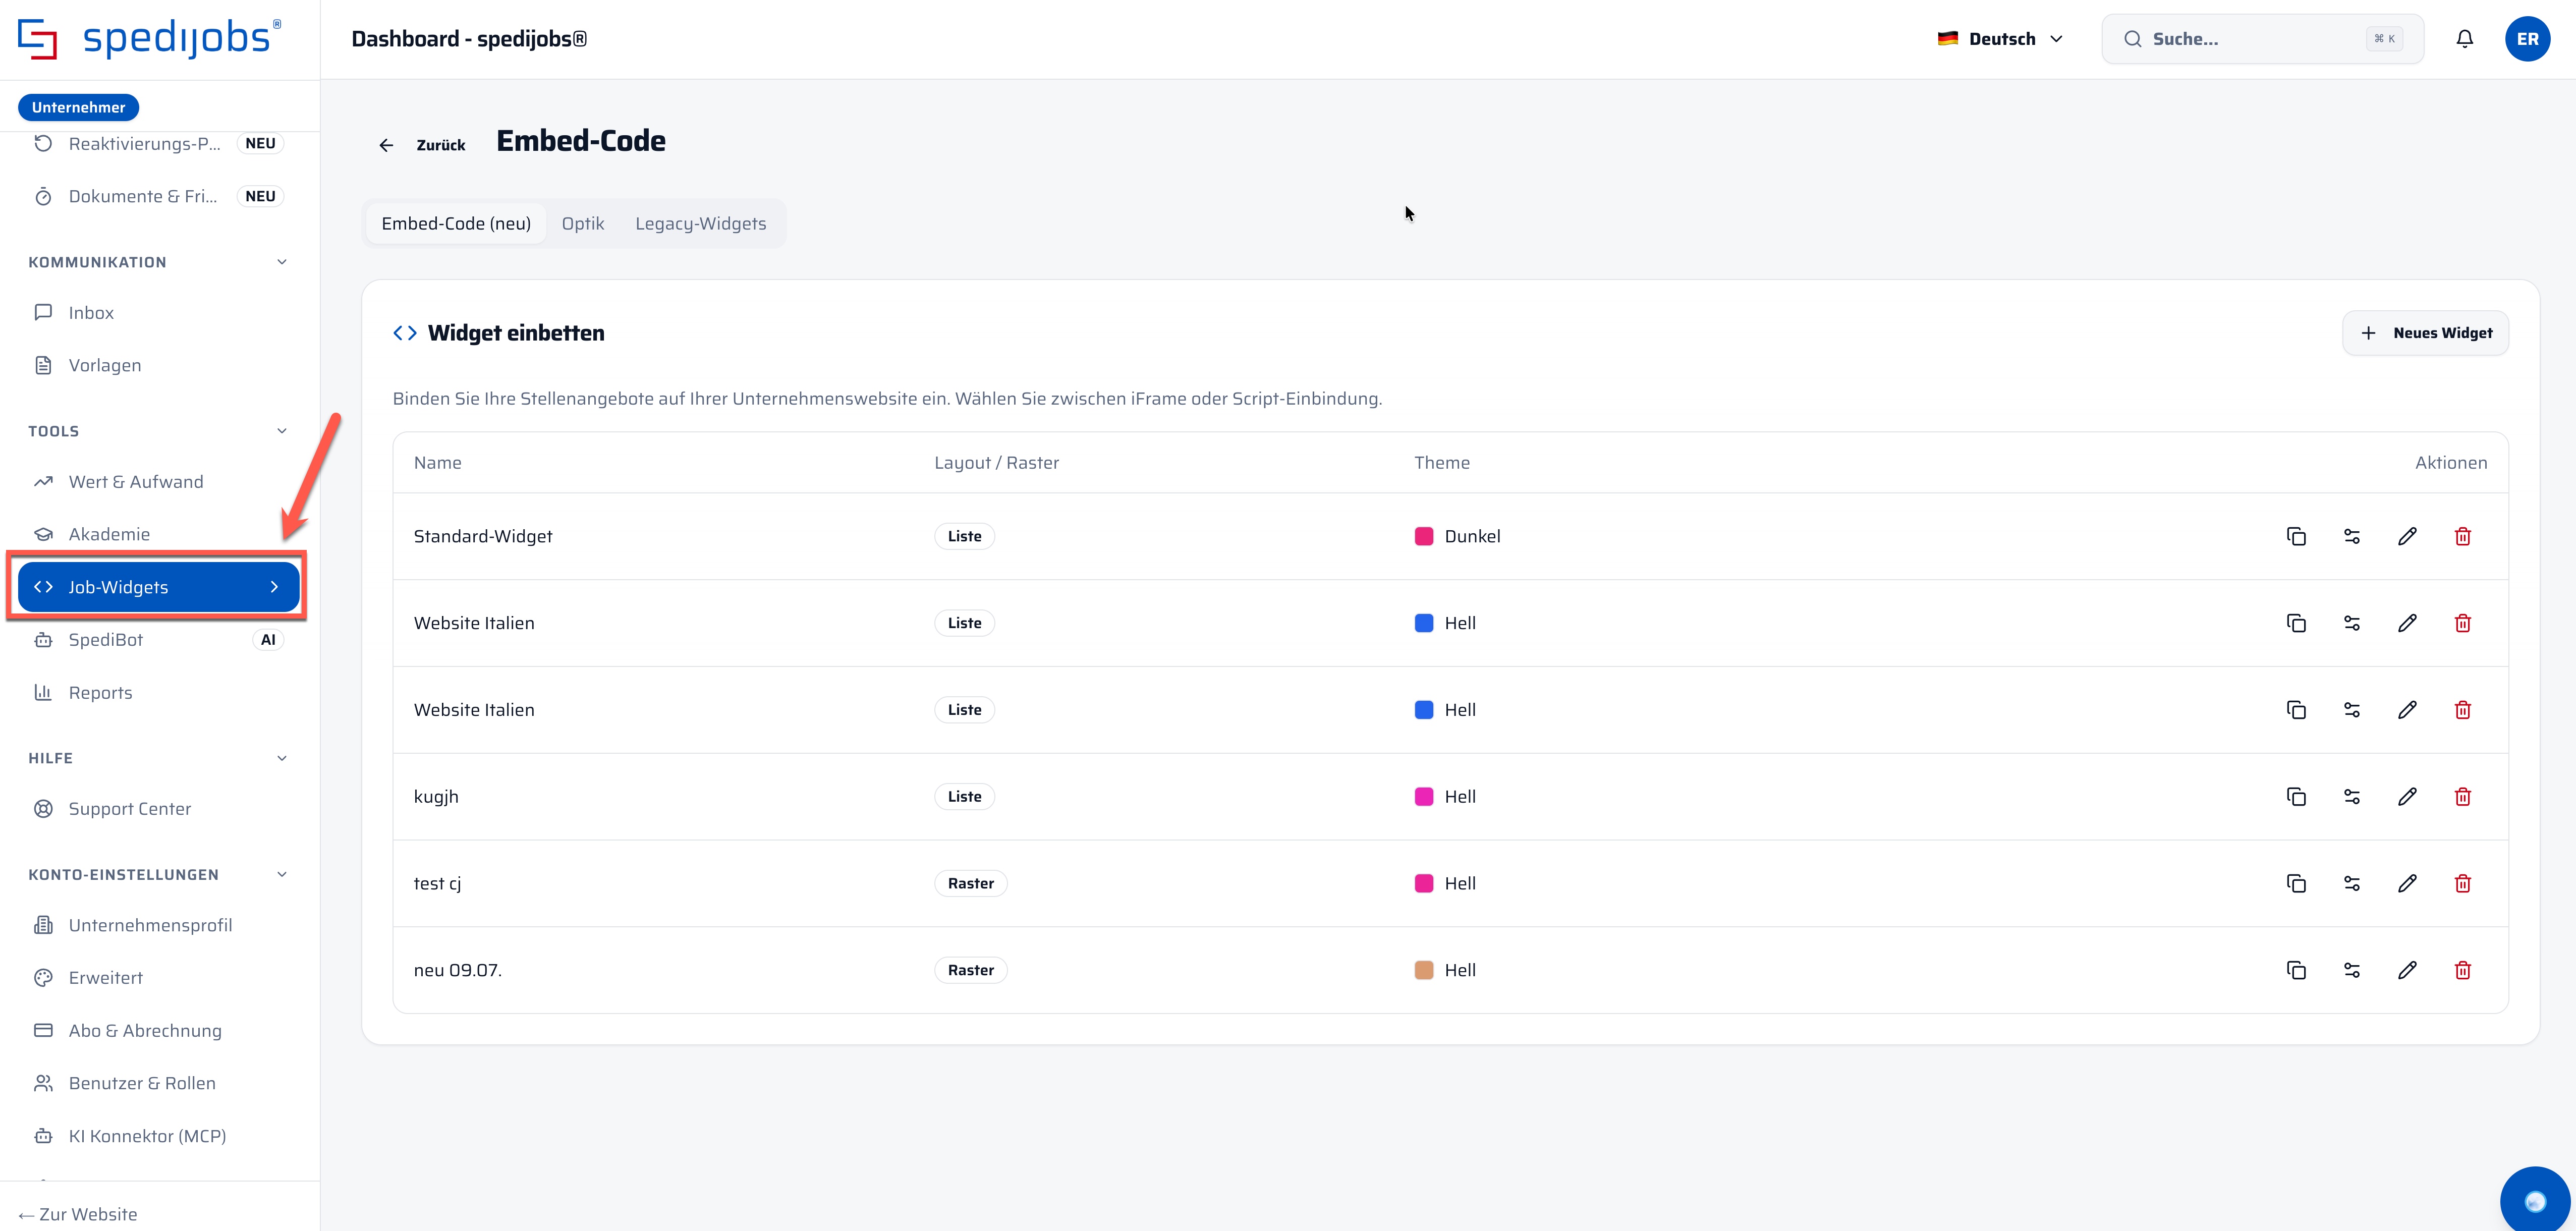This screenshot has width=2576, height=1231.
Task: Open Inbox in sidebar
Action: pyautogui.click(x=159, y=313)
